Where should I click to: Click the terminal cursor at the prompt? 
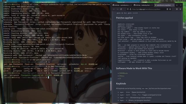[x=49, y=77]
